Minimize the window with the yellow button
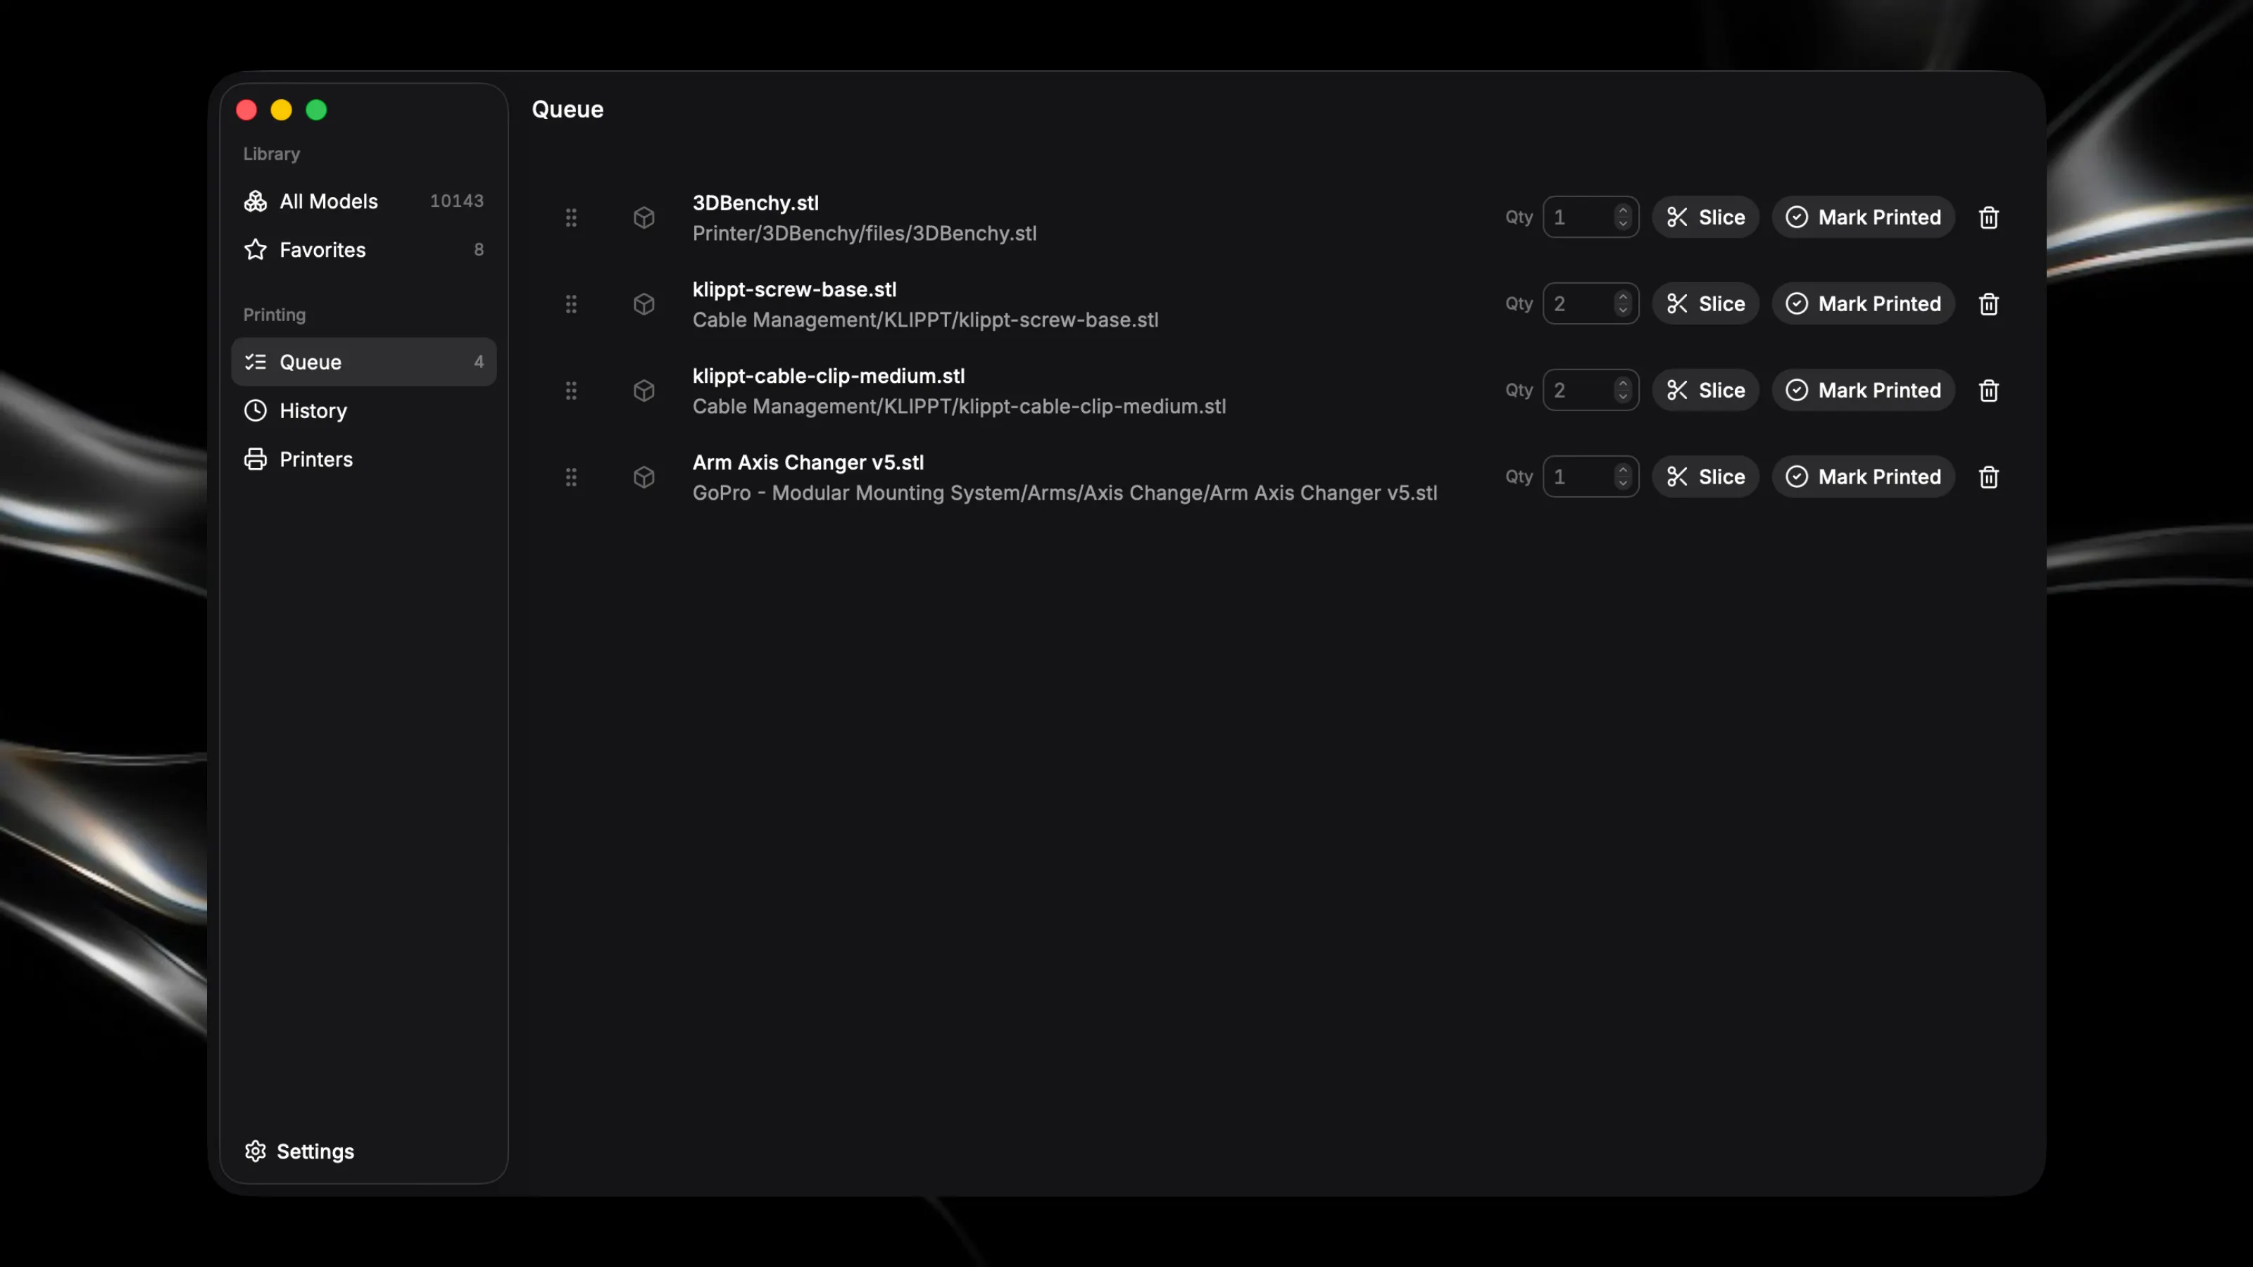This screenshot has width=2253, height=1267. [x=282, y=111]
